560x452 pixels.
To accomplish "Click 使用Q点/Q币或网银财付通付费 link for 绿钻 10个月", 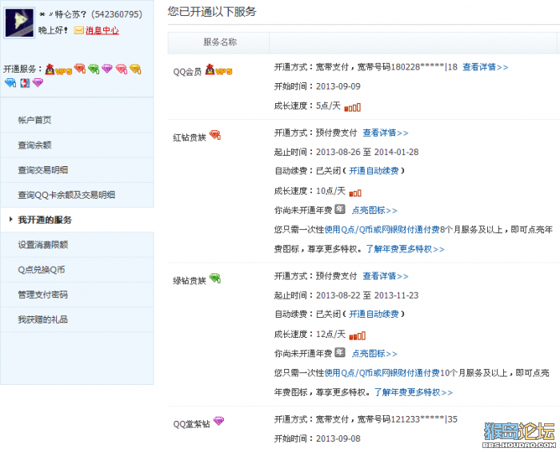I will (x=382, y=373).
